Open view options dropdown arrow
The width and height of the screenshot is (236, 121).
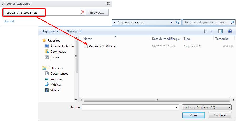pos(212,31)
